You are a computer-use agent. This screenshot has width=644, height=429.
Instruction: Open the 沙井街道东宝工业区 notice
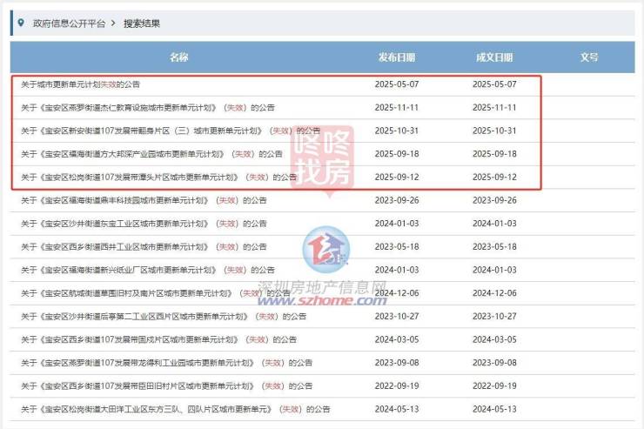[x=144, y=224]
